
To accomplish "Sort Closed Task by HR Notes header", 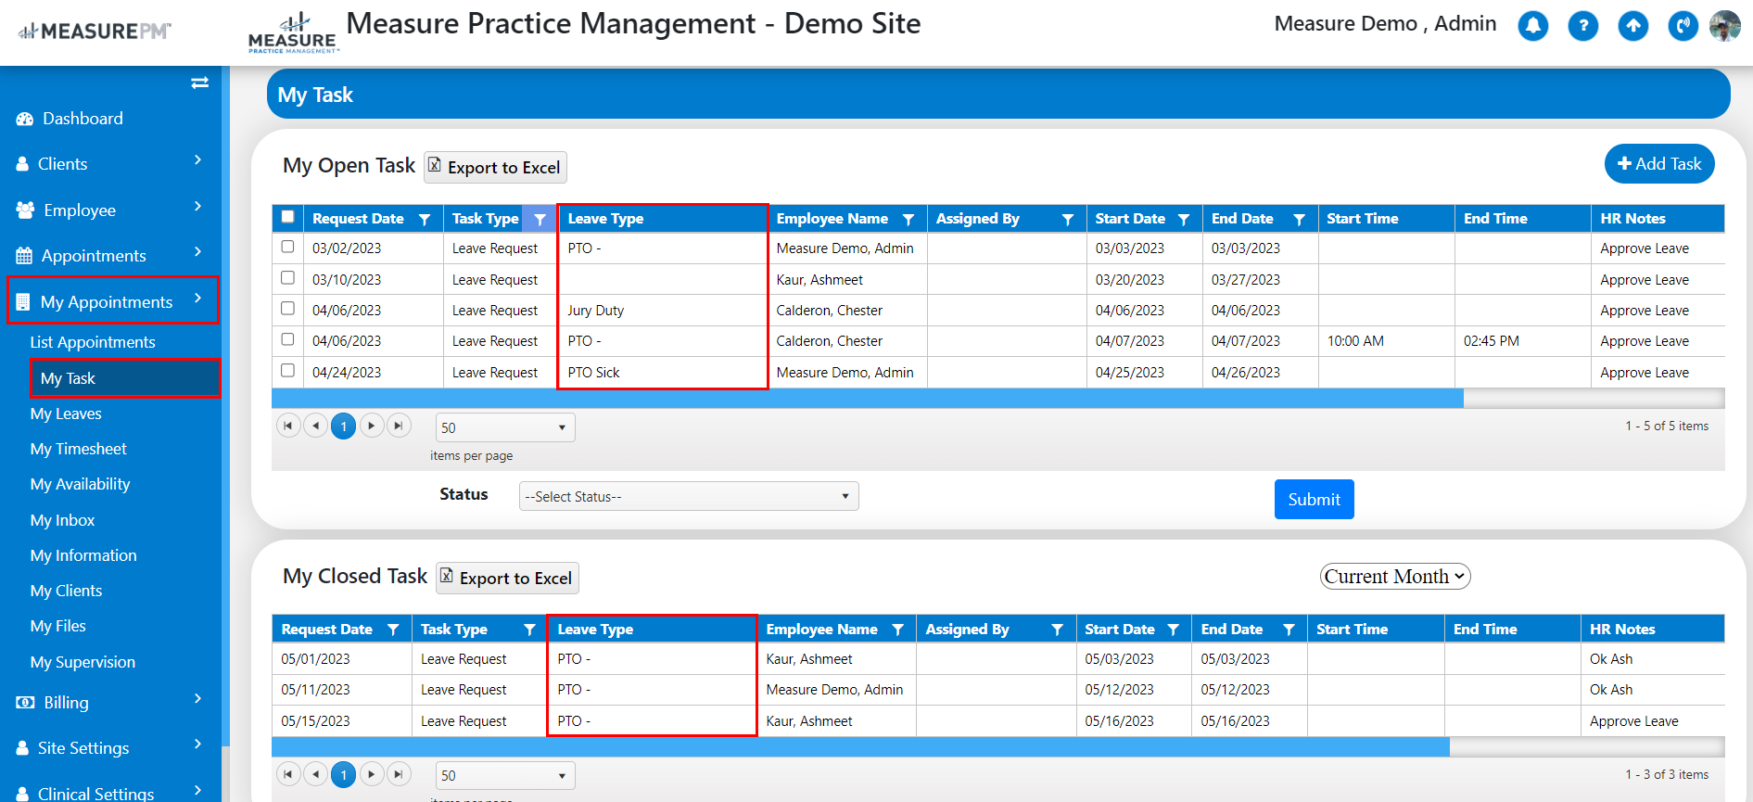I will click(1622, 630).
